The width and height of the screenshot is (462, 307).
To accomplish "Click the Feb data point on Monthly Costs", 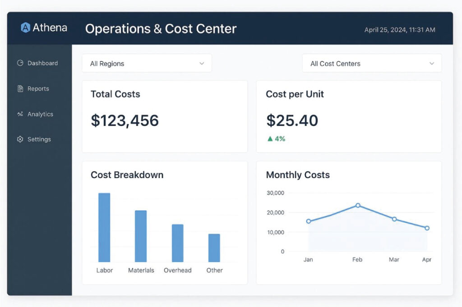I will tap(358, 205).
